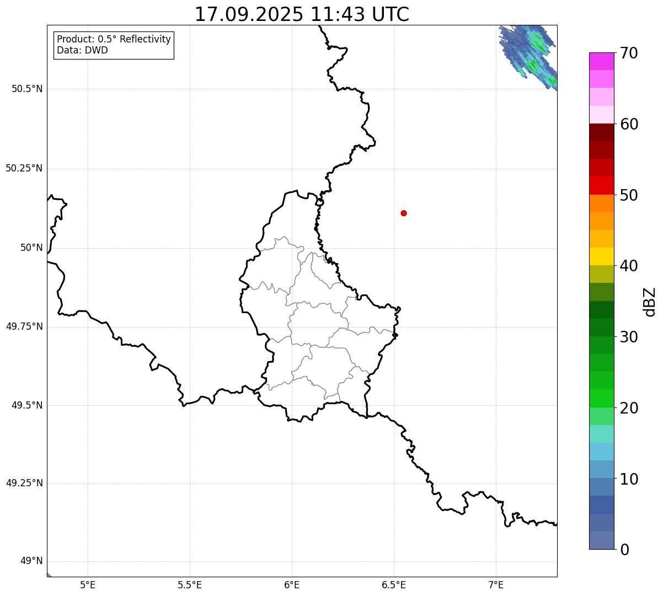Click the latitude label "49.25°N"

(24, 484)
